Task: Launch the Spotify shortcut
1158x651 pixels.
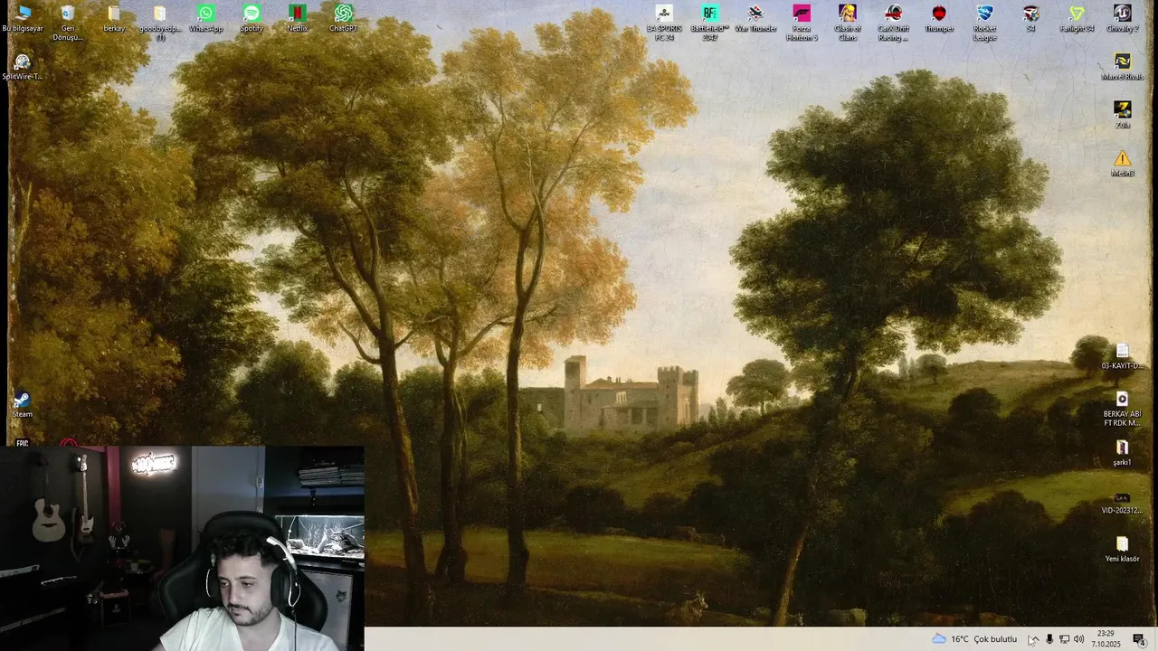Action: tap(252, 19)
